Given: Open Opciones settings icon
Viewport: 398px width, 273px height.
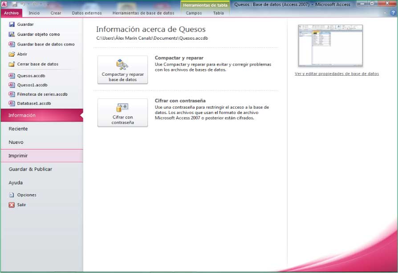Looking at the screenshot, I should [12, 195].
